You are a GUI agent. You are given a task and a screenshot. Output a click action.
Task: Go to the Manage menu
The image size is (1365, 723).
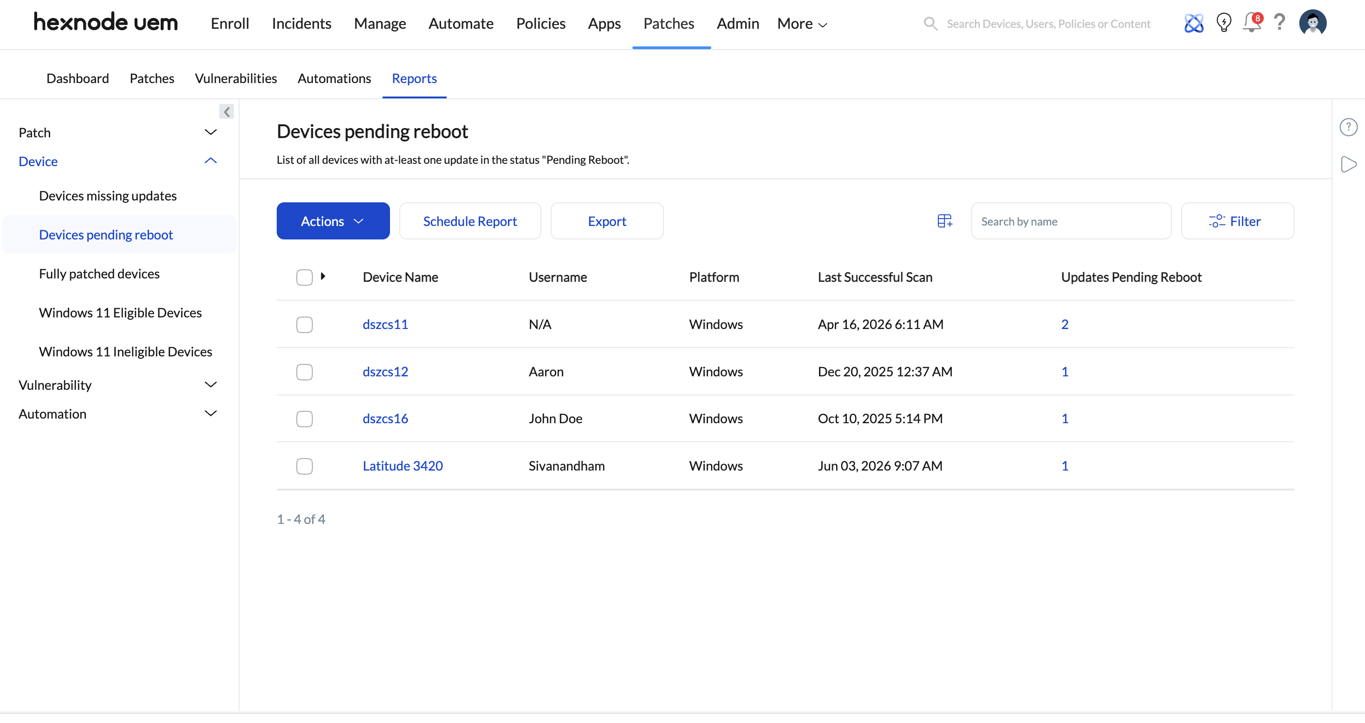click(x=380, y=23)
